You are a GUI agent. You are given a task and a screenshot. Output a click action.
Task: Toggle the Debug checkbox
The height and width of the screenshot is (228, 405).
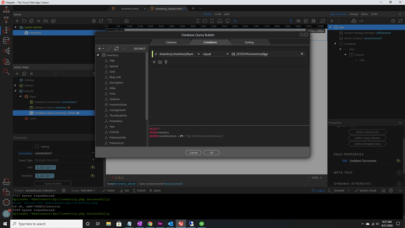pyautogui.click(x=37, y=146)
